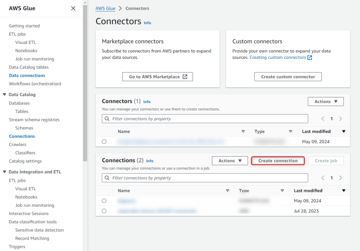Open Sensitive data detection item
This screenshot has width=360, height=251.
click(x=39, y=230)
